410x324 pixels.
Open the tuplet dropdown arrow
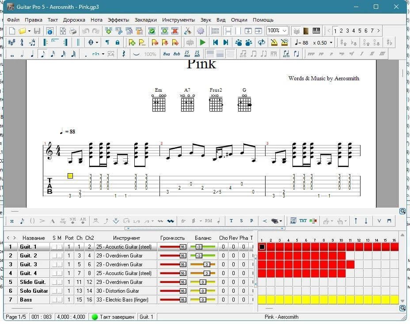103,54
